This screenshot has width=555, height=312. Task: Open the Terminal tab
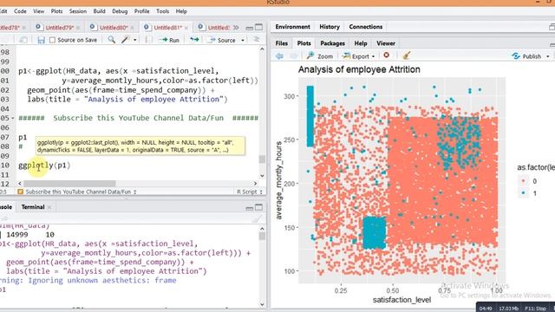coord(33,207)
